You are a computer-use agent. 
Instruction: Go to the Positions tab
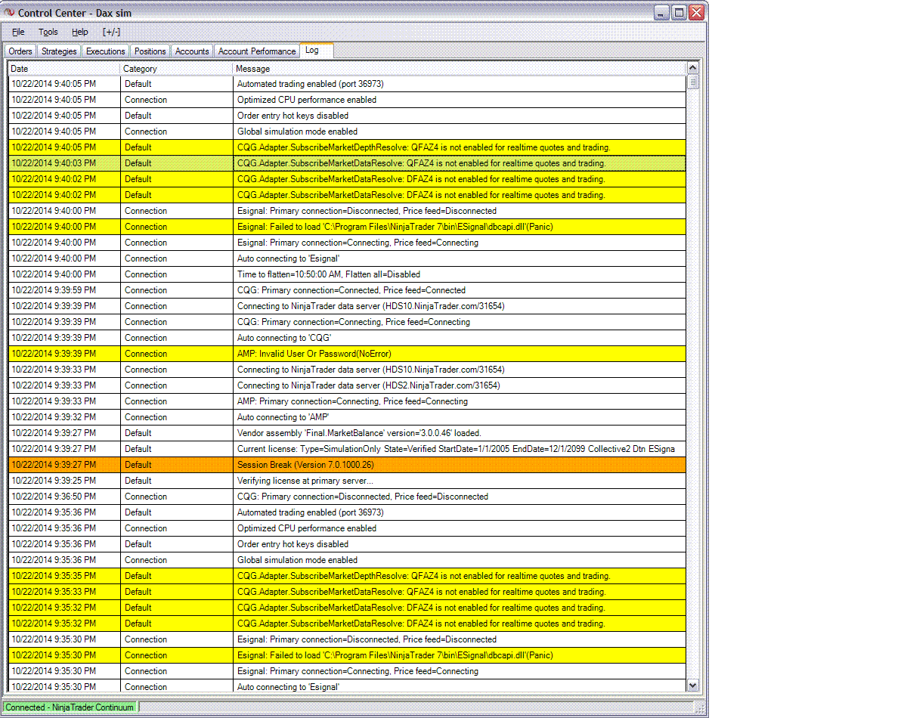(x=150, y=51)
